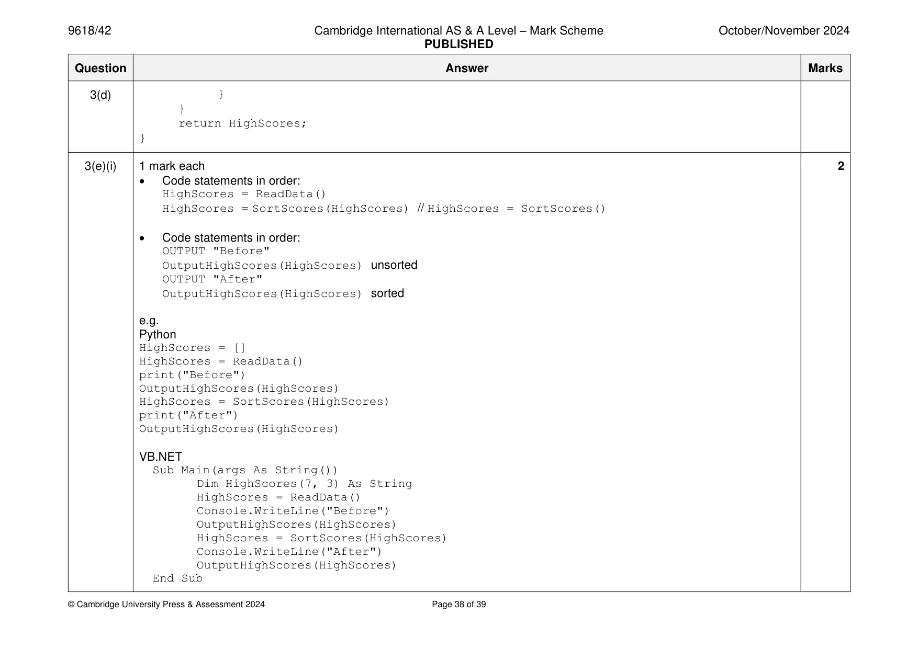The image size is (918, 649).
Task: Click alternative 'HighScores = SortScores()' statement
Action: pos(516,209)
